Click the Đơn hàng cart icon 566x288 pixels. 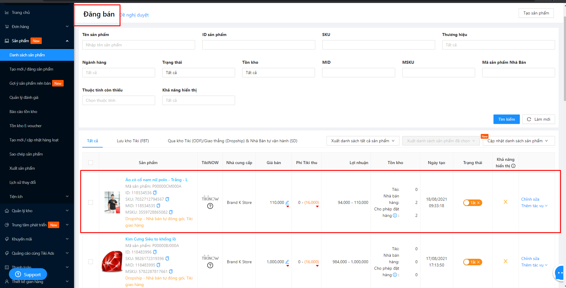[x=7, y=27]
